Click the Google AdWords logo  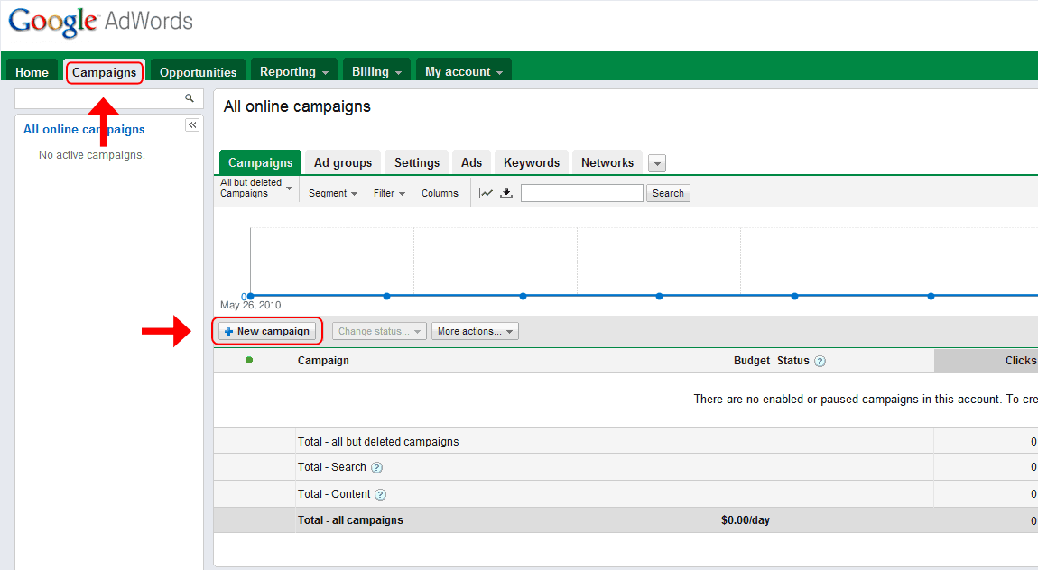click(x=100, y=22)
